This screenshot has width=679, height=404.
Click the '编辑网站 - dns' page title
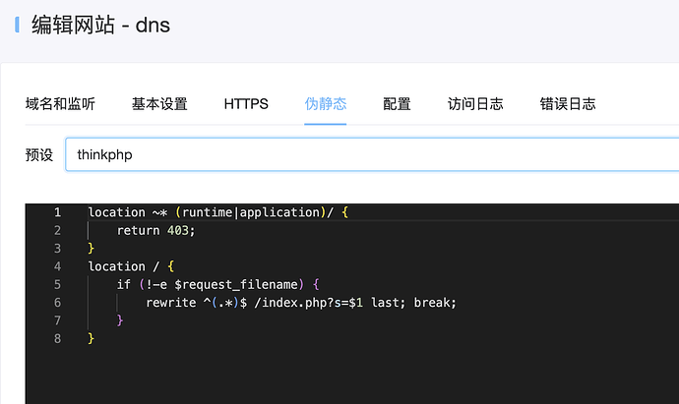click(101, 25)
